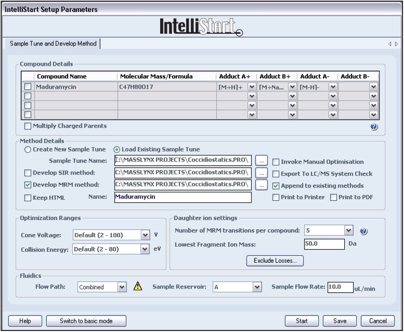
Task: Open Flow Path Combined dropdown
Action: coord(122,287)
